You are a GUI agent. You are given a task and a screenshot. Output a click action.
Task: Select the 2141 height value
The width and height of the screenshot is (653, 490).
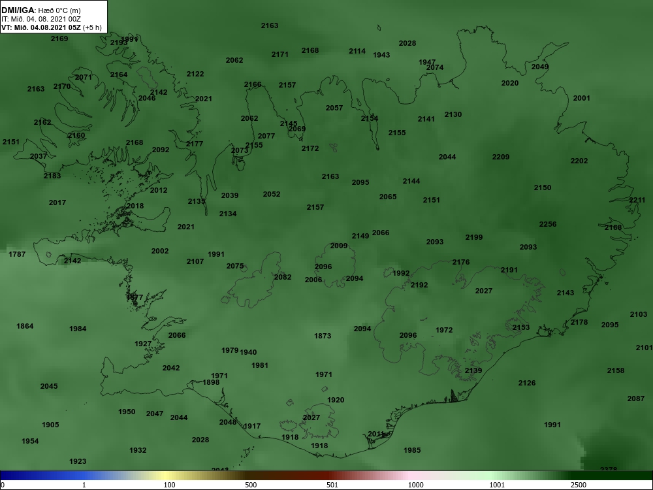pyautogui.click(x=426, y=119)
